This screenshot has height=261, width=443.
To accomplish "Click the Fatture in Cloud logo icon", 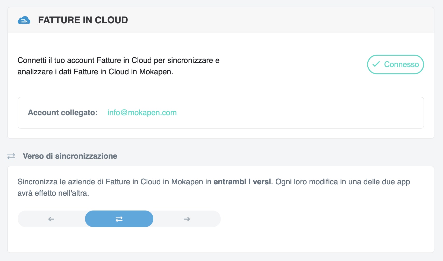I will coord(24,20).
